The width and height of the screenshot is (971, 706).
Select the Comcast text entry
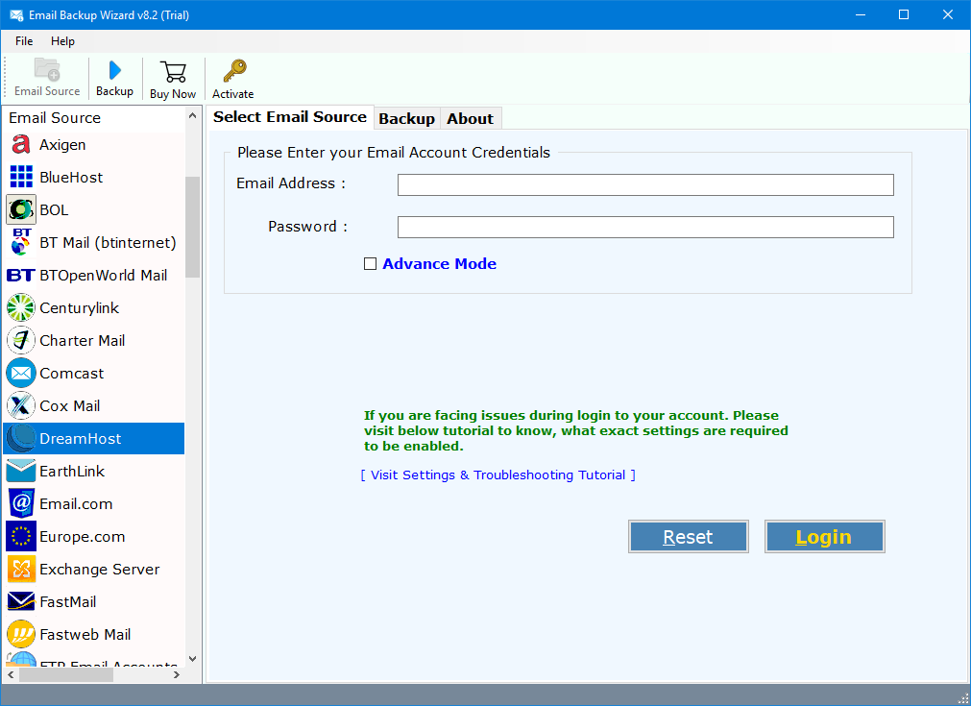pyautogui.click(x=72, y=374)
